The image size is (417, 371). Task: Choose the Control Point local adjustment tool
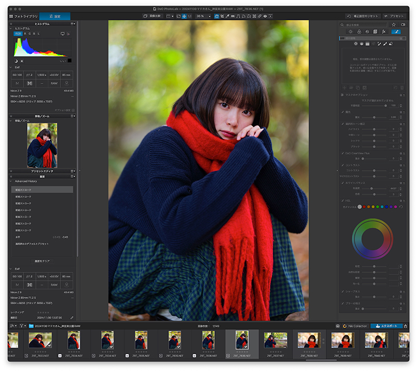click(355, 44)
